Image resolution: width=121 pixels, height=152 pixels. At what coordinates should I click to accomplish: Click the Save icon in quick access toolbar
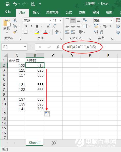pos(8,4)
